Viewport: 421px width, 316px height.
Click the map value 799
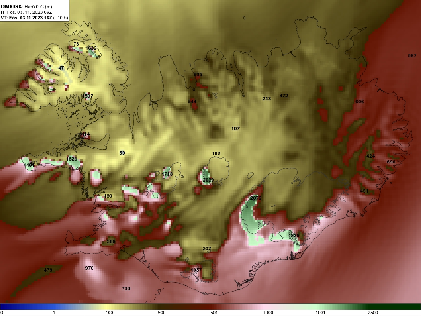126,289
